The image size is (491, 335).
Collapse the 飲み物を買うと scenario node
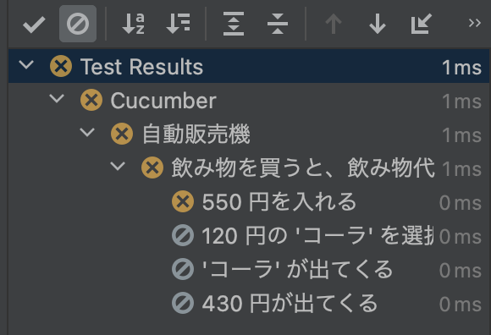point(118,166)
